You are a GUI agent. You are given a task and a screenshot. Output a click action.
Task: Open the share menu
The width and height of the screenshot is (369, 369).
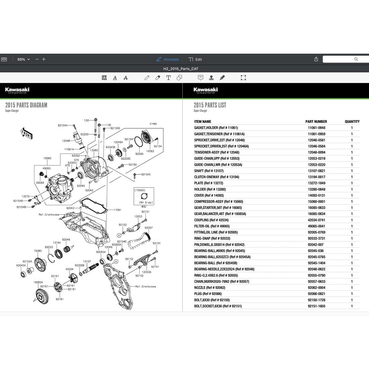(316, 59)
